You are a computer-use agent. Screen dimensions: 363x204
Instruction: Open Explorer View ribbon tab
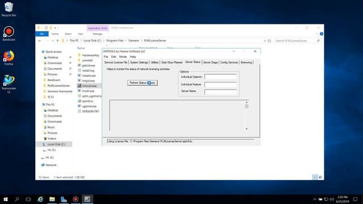point(81,34)
